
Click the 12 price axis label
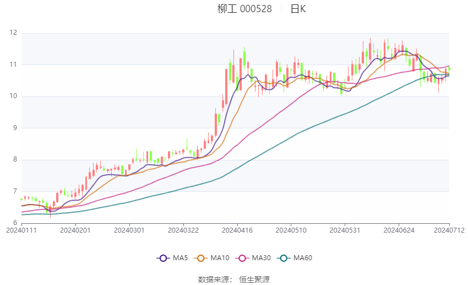click(x=13, y=33)
